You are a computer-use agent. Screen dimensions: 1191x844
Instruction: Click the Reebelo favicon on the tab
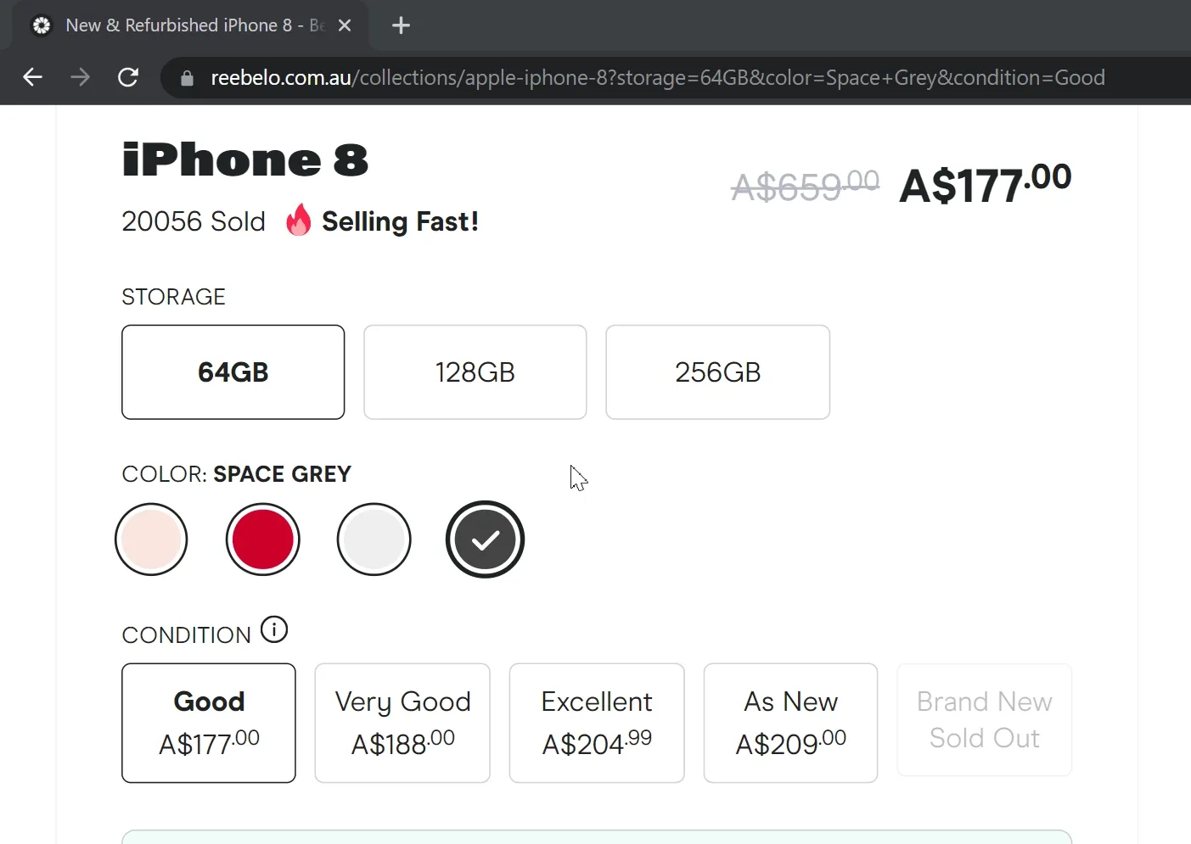41,25
